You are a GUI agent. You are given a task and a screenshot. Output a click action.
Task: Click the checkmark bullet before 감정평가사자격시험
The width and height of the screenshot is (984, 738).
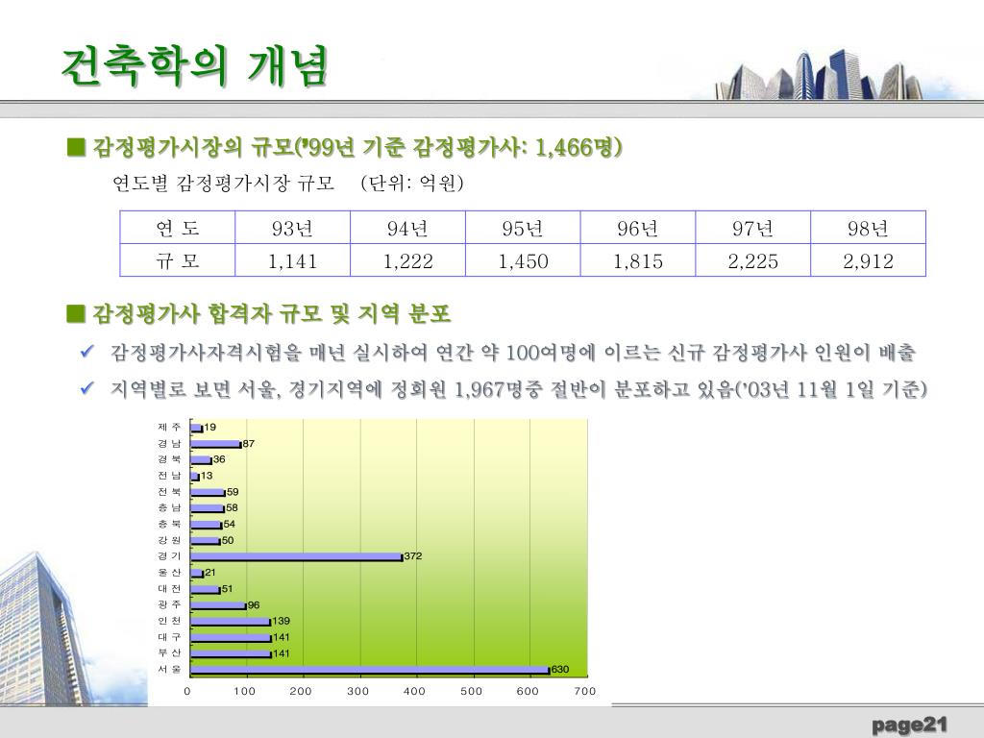point(87,352)
